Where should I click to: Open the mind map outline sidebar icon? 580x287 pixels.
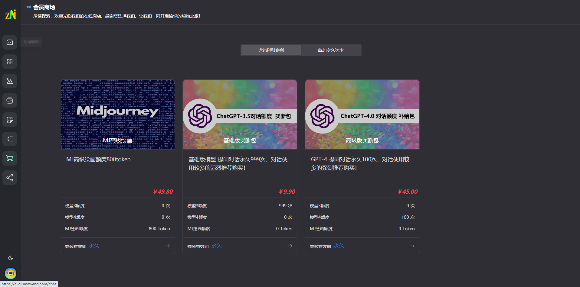point(10,139)
